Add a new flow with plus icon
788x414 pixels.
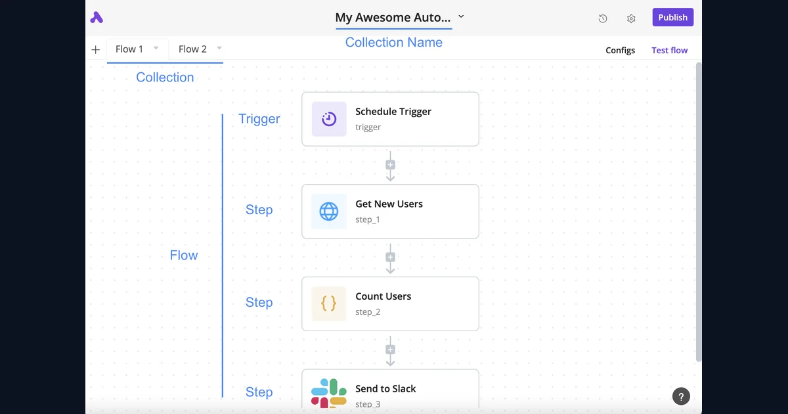(96, 49)
